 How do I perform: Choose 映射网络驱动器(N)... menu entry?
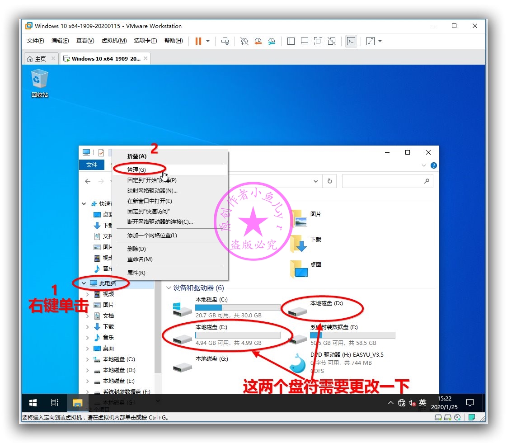pyautogui.click(x=170, y=190)
